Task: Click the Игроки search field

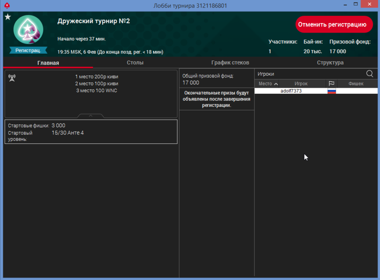Action: [x=308, y=74]
